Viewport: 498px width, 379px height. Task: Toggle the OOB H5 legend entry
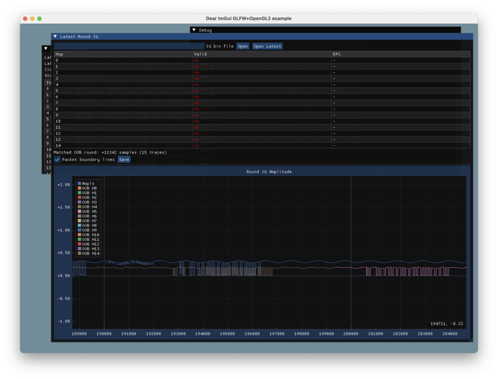87,212
